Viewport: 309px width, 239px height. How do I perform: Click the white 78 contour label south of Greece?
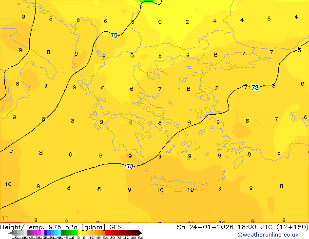130,167
